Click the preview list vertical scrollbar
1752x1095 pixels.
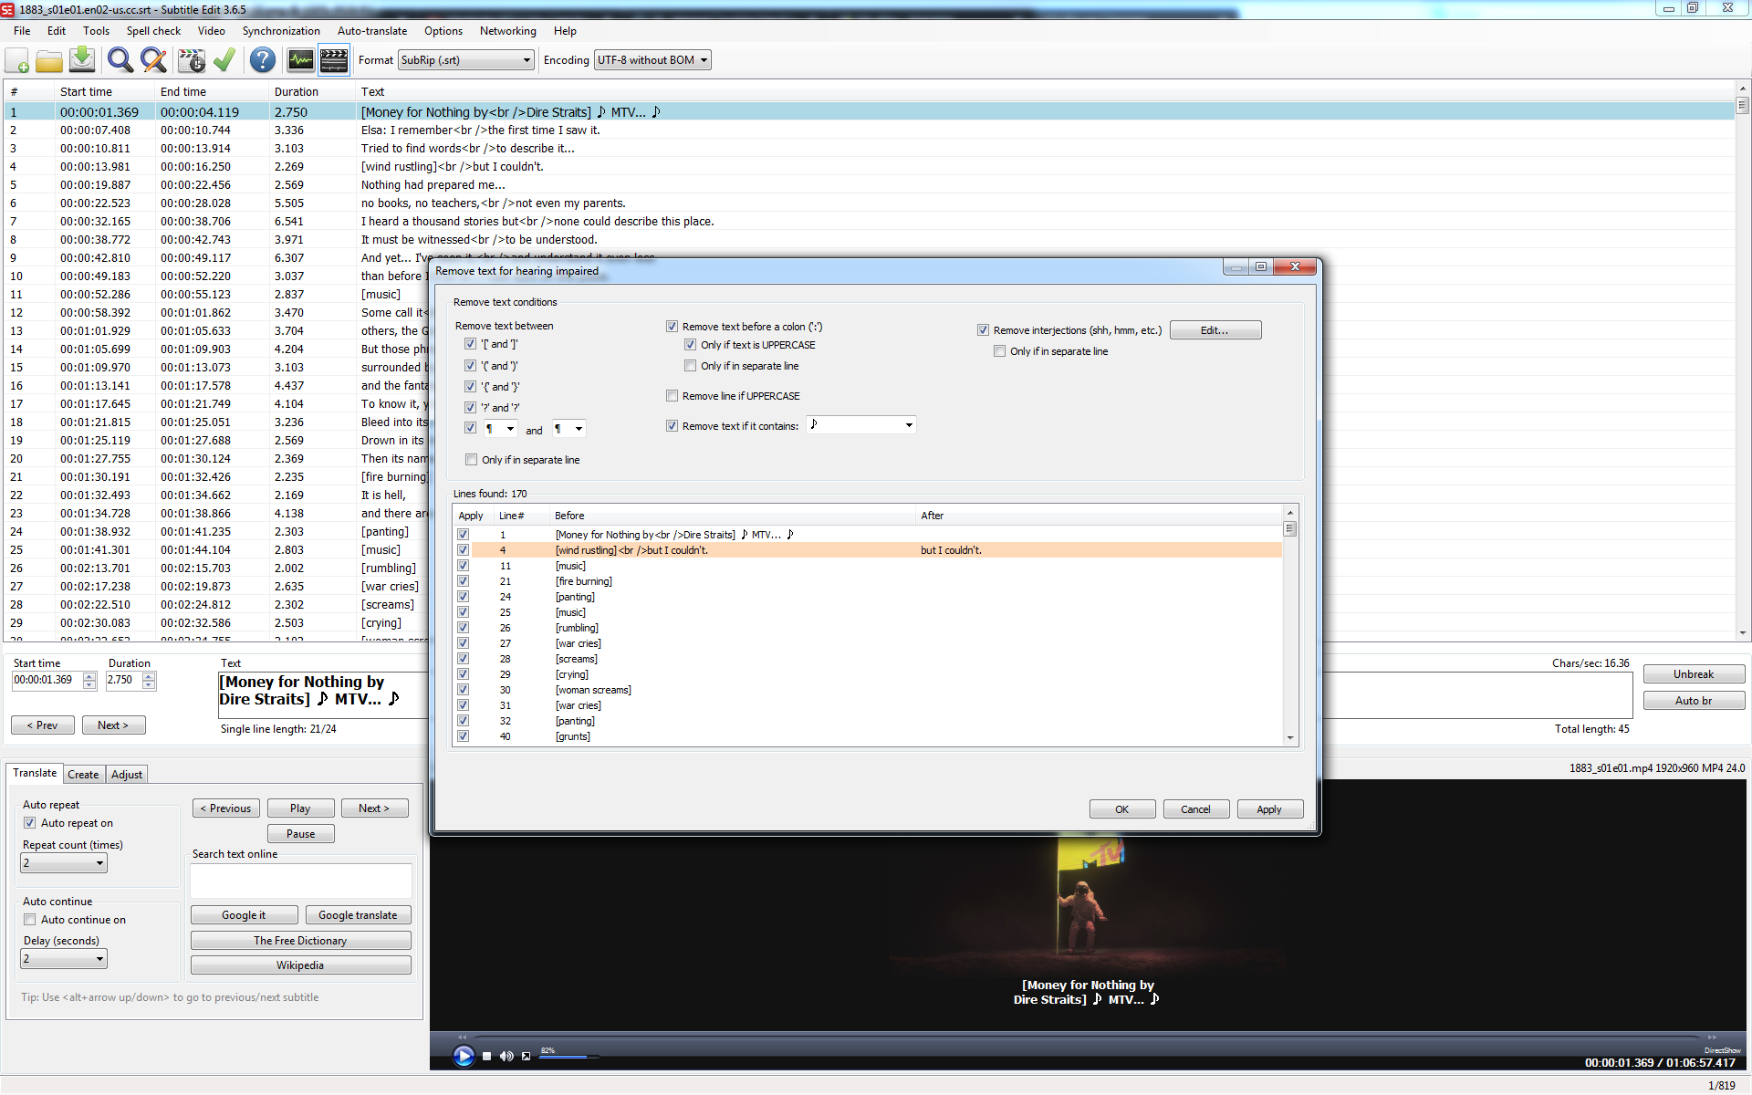coord(1290,626)
